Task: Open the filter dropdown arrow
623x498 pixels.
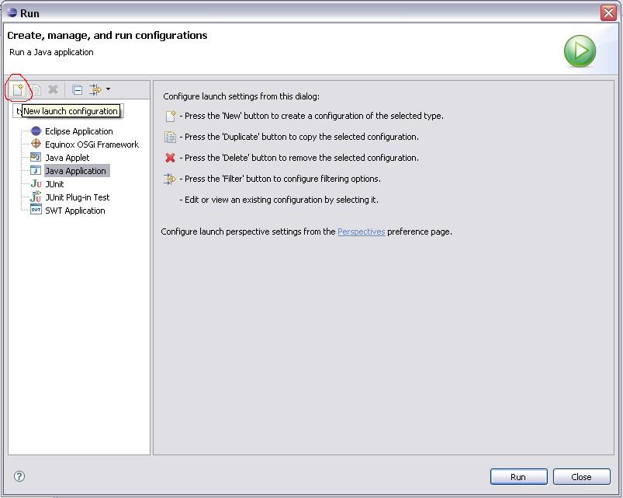Action: [x=108, y=89]
